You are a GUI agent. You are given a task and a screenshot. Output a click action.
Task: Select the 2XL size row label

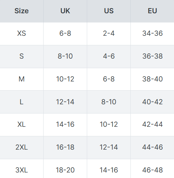(x=21, y=147)
